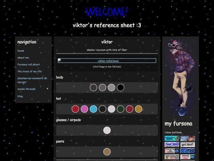
Task: Click the brown-haired character web badge
Action: [188, 138]
